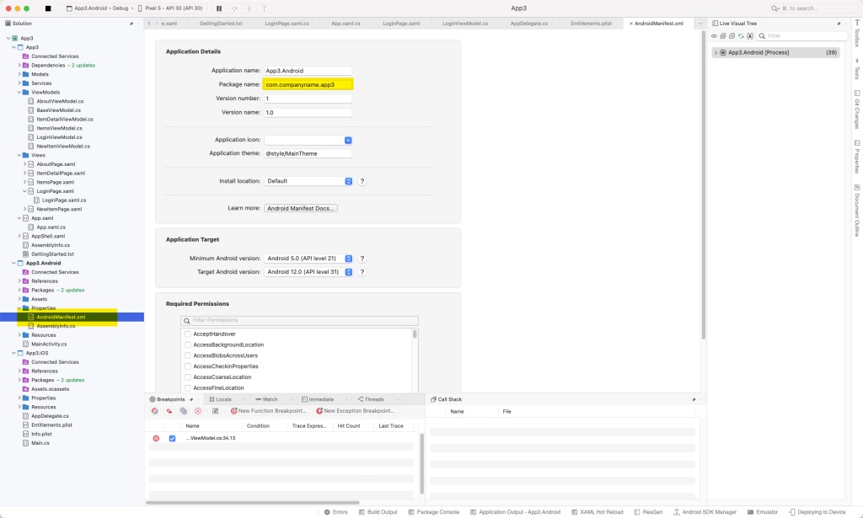
Task: Click the eye icon in Live Visual Tree
Action: (714, 36)
